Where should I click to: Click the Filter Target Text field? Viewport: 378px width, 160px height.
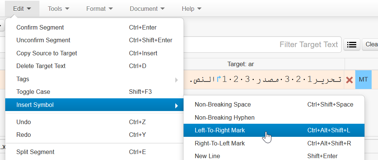coord(262,44)
